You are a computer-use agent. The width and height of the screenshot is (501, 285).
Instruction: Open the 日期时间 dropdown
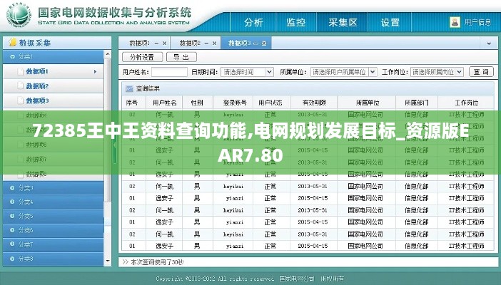tap(269, 72)
